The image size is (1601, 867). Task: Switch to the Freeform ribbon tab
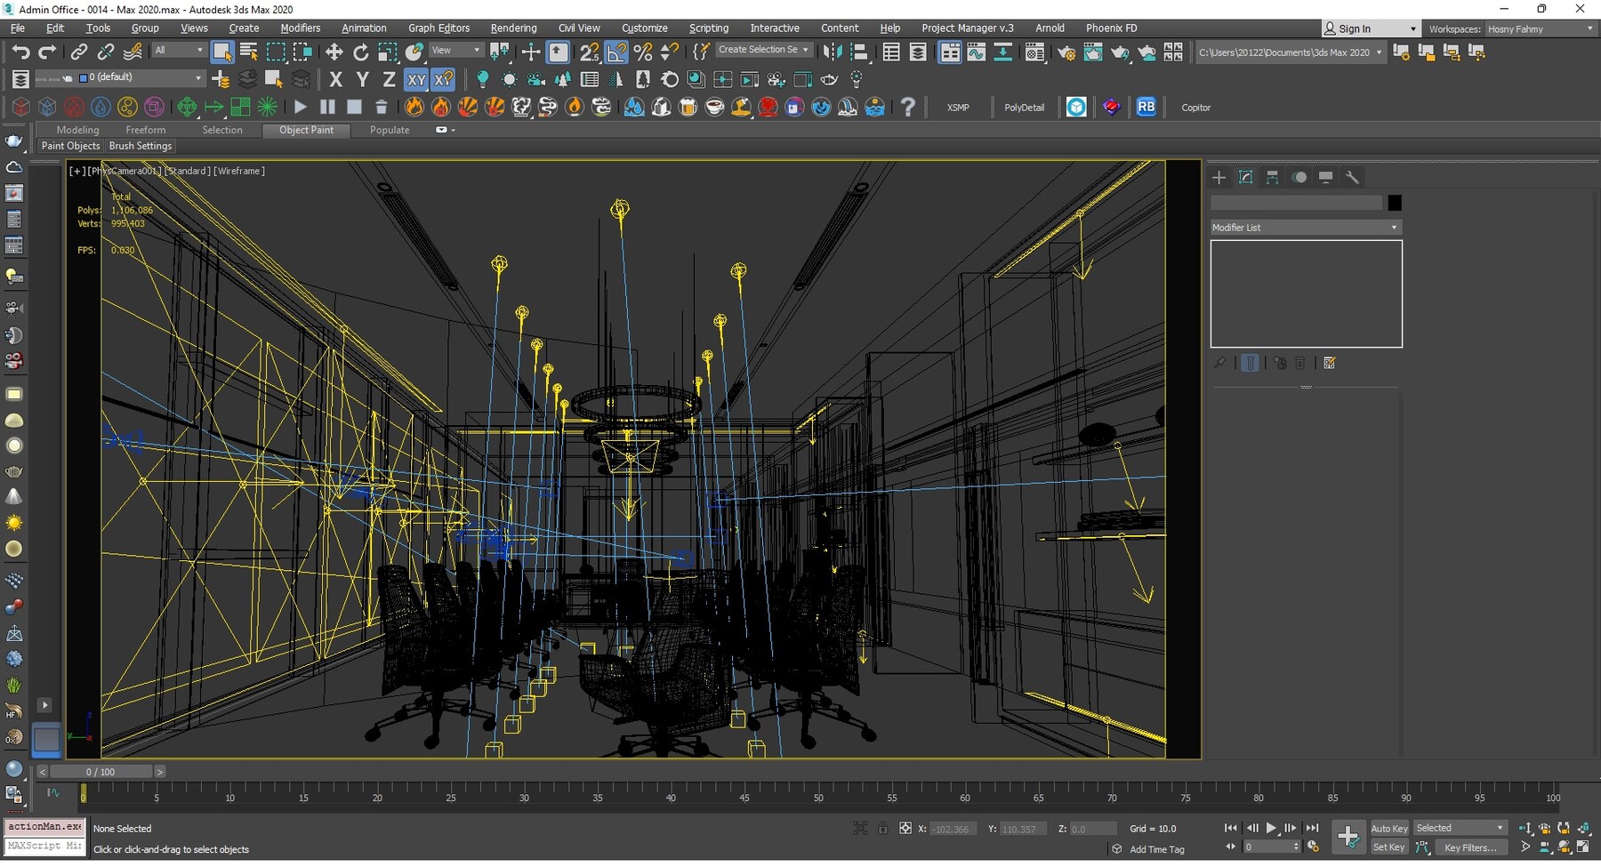click(x=145, y=130)
